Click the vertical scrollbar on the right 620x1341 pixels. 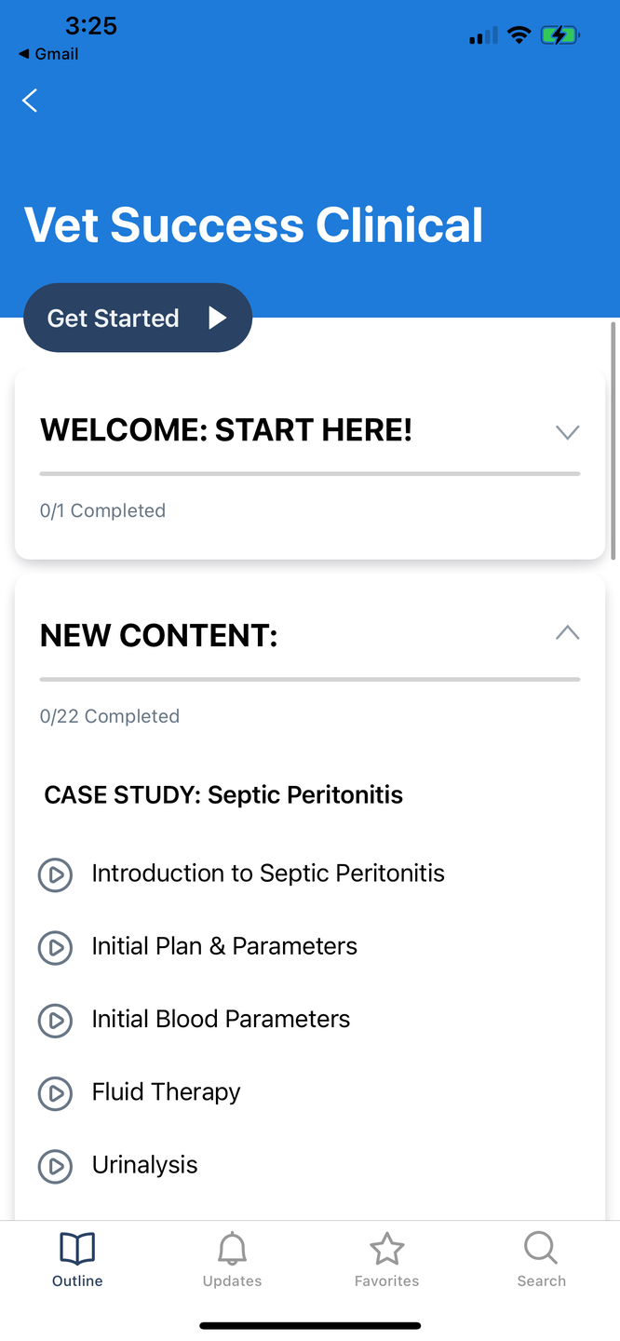pos(613,440)
